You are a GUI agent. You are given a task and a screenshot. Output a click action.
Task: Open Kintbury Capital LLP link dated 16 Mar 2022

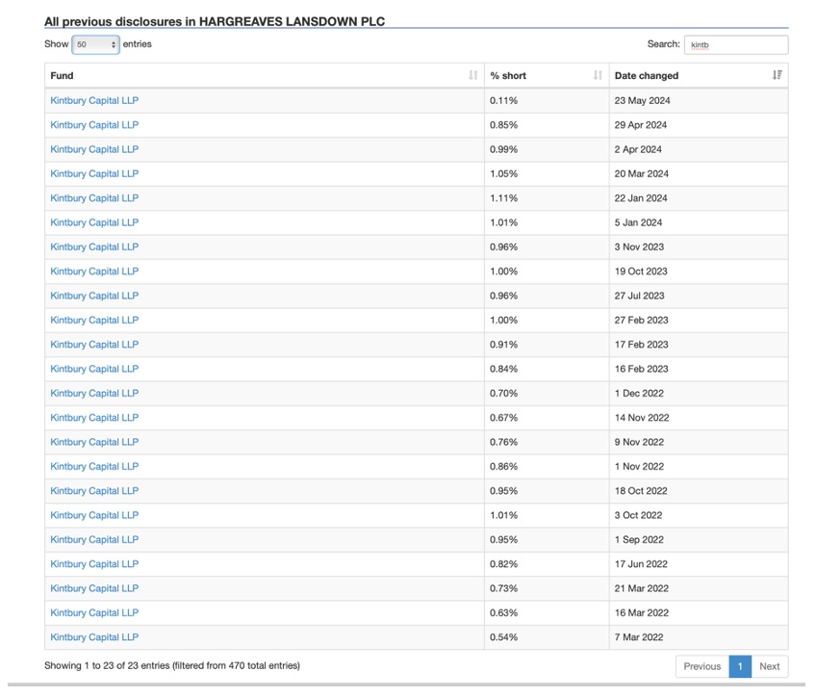[x=94, y=612]
